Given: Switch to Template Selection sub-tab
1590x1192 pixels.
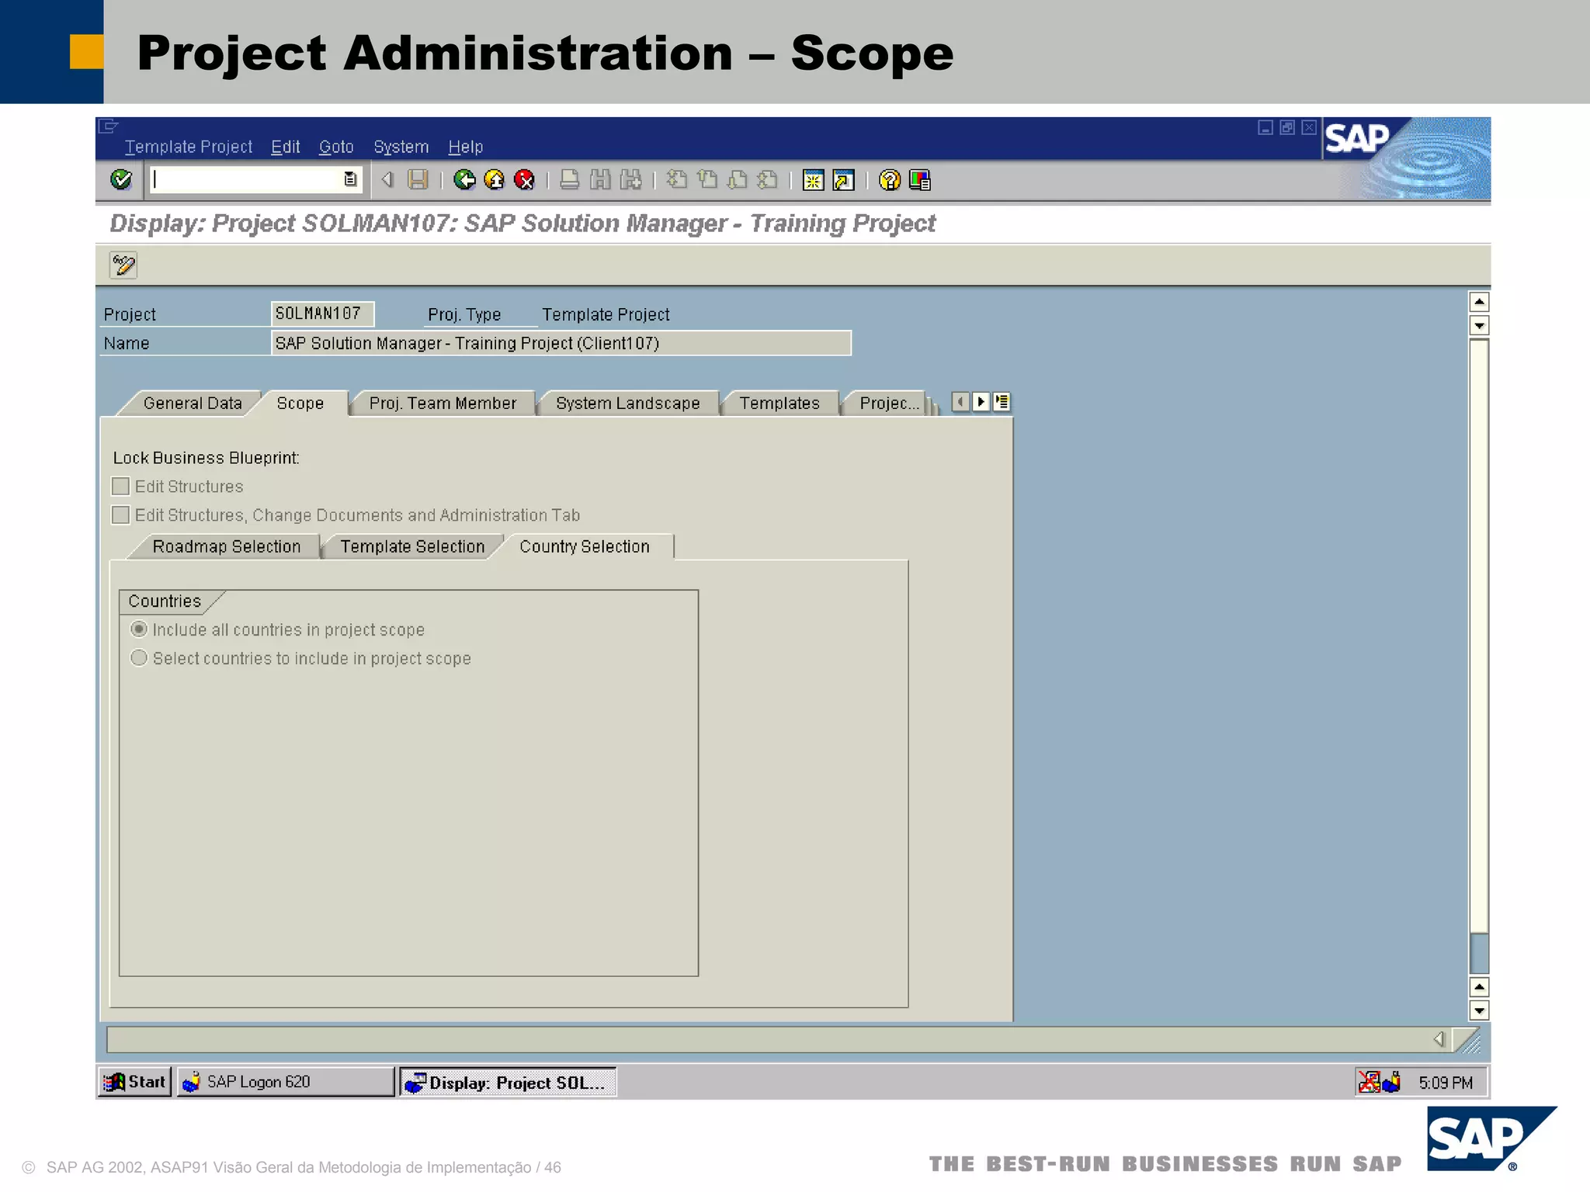Looking at the screenshot, I should (412, 547).
